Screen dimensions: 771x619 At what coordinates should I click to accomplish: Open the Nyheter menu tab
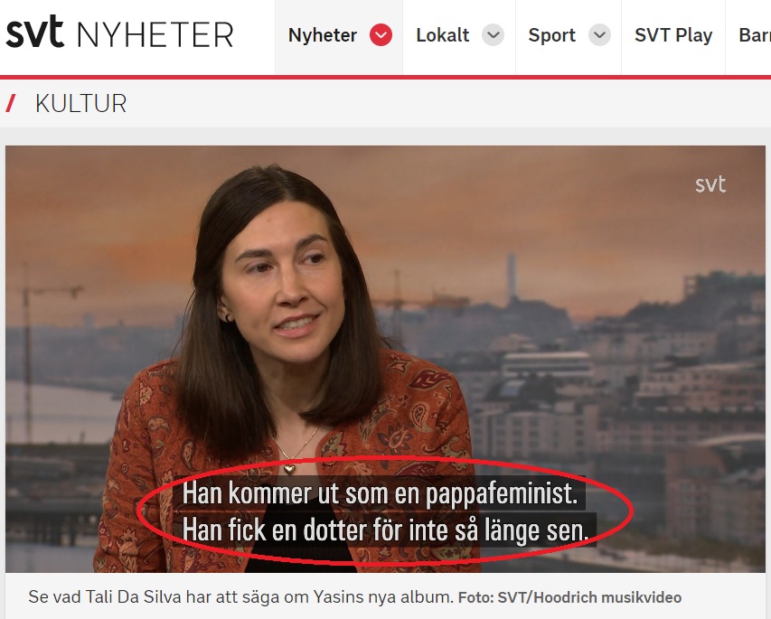(x=323, y=35)
